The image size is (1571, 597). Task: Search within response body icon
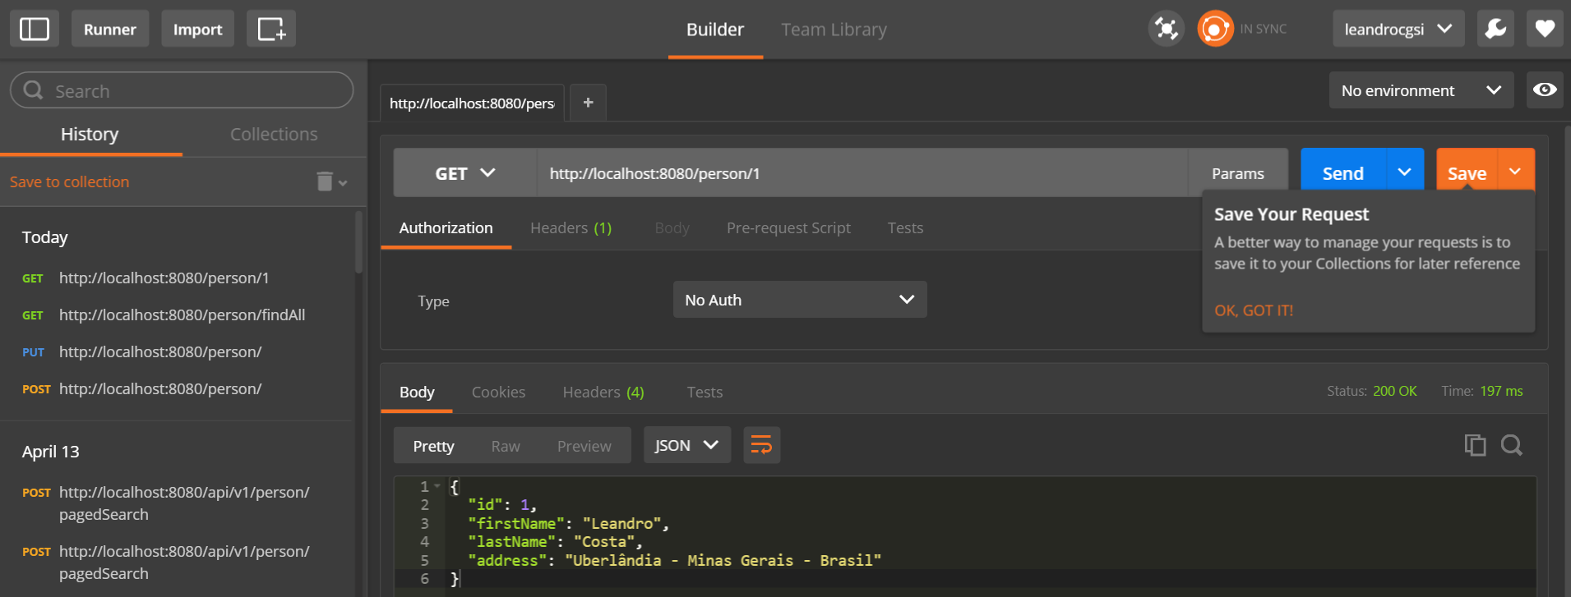click(1511, 445)
